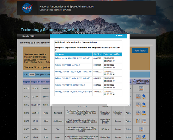This screenshot has width=173, height=140.
Task: Click the University of Wisconsin cell
Action: [105, 113]
